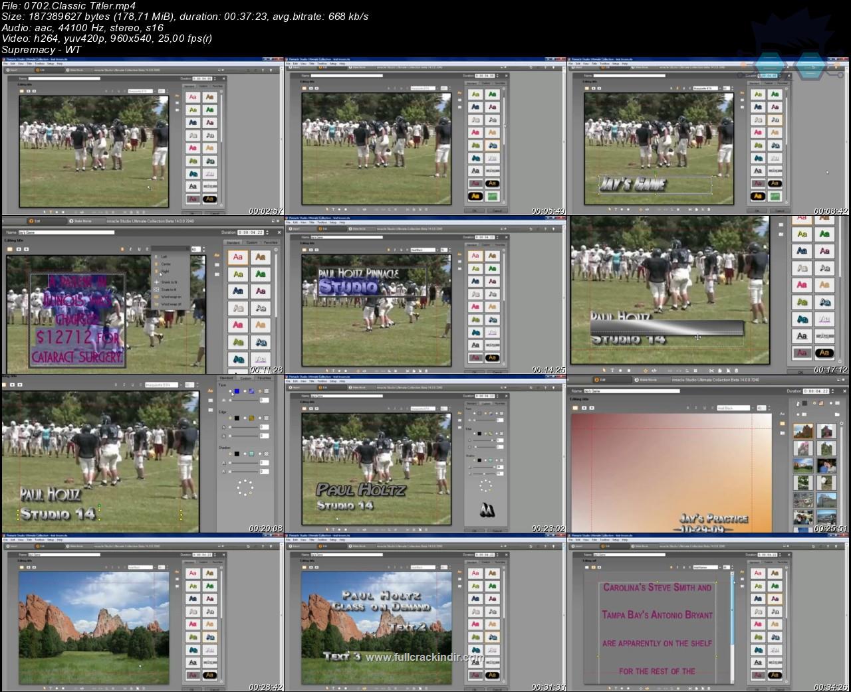Image resolution: width=851 pixels, height=692 pixels.
Task: Click the font size stepper in 00:11:28 frame
Action: click(203, 249)
